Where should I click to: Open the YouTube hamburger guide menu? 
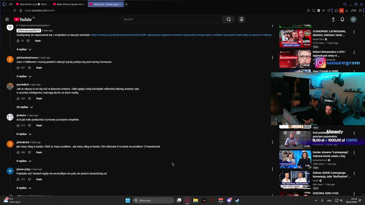(7, 19)
